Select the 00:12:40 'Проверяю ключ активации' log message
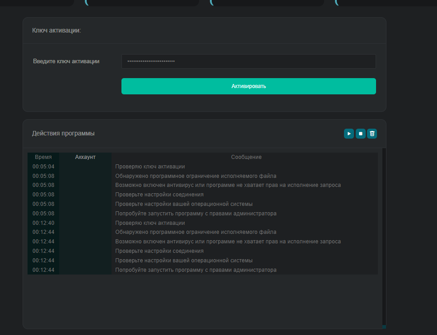Viewport: 437px width, 335px height. pyautogui.click(x=150, y=223)
